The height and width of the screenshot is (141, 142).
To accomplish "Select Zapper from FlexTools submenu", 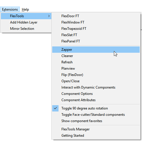I will tap(96, 50).
